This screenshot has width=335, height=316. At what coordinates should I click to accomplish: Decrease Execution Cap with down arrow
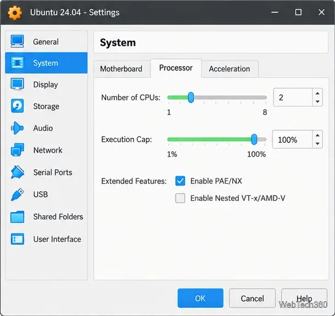pos(318,144)
